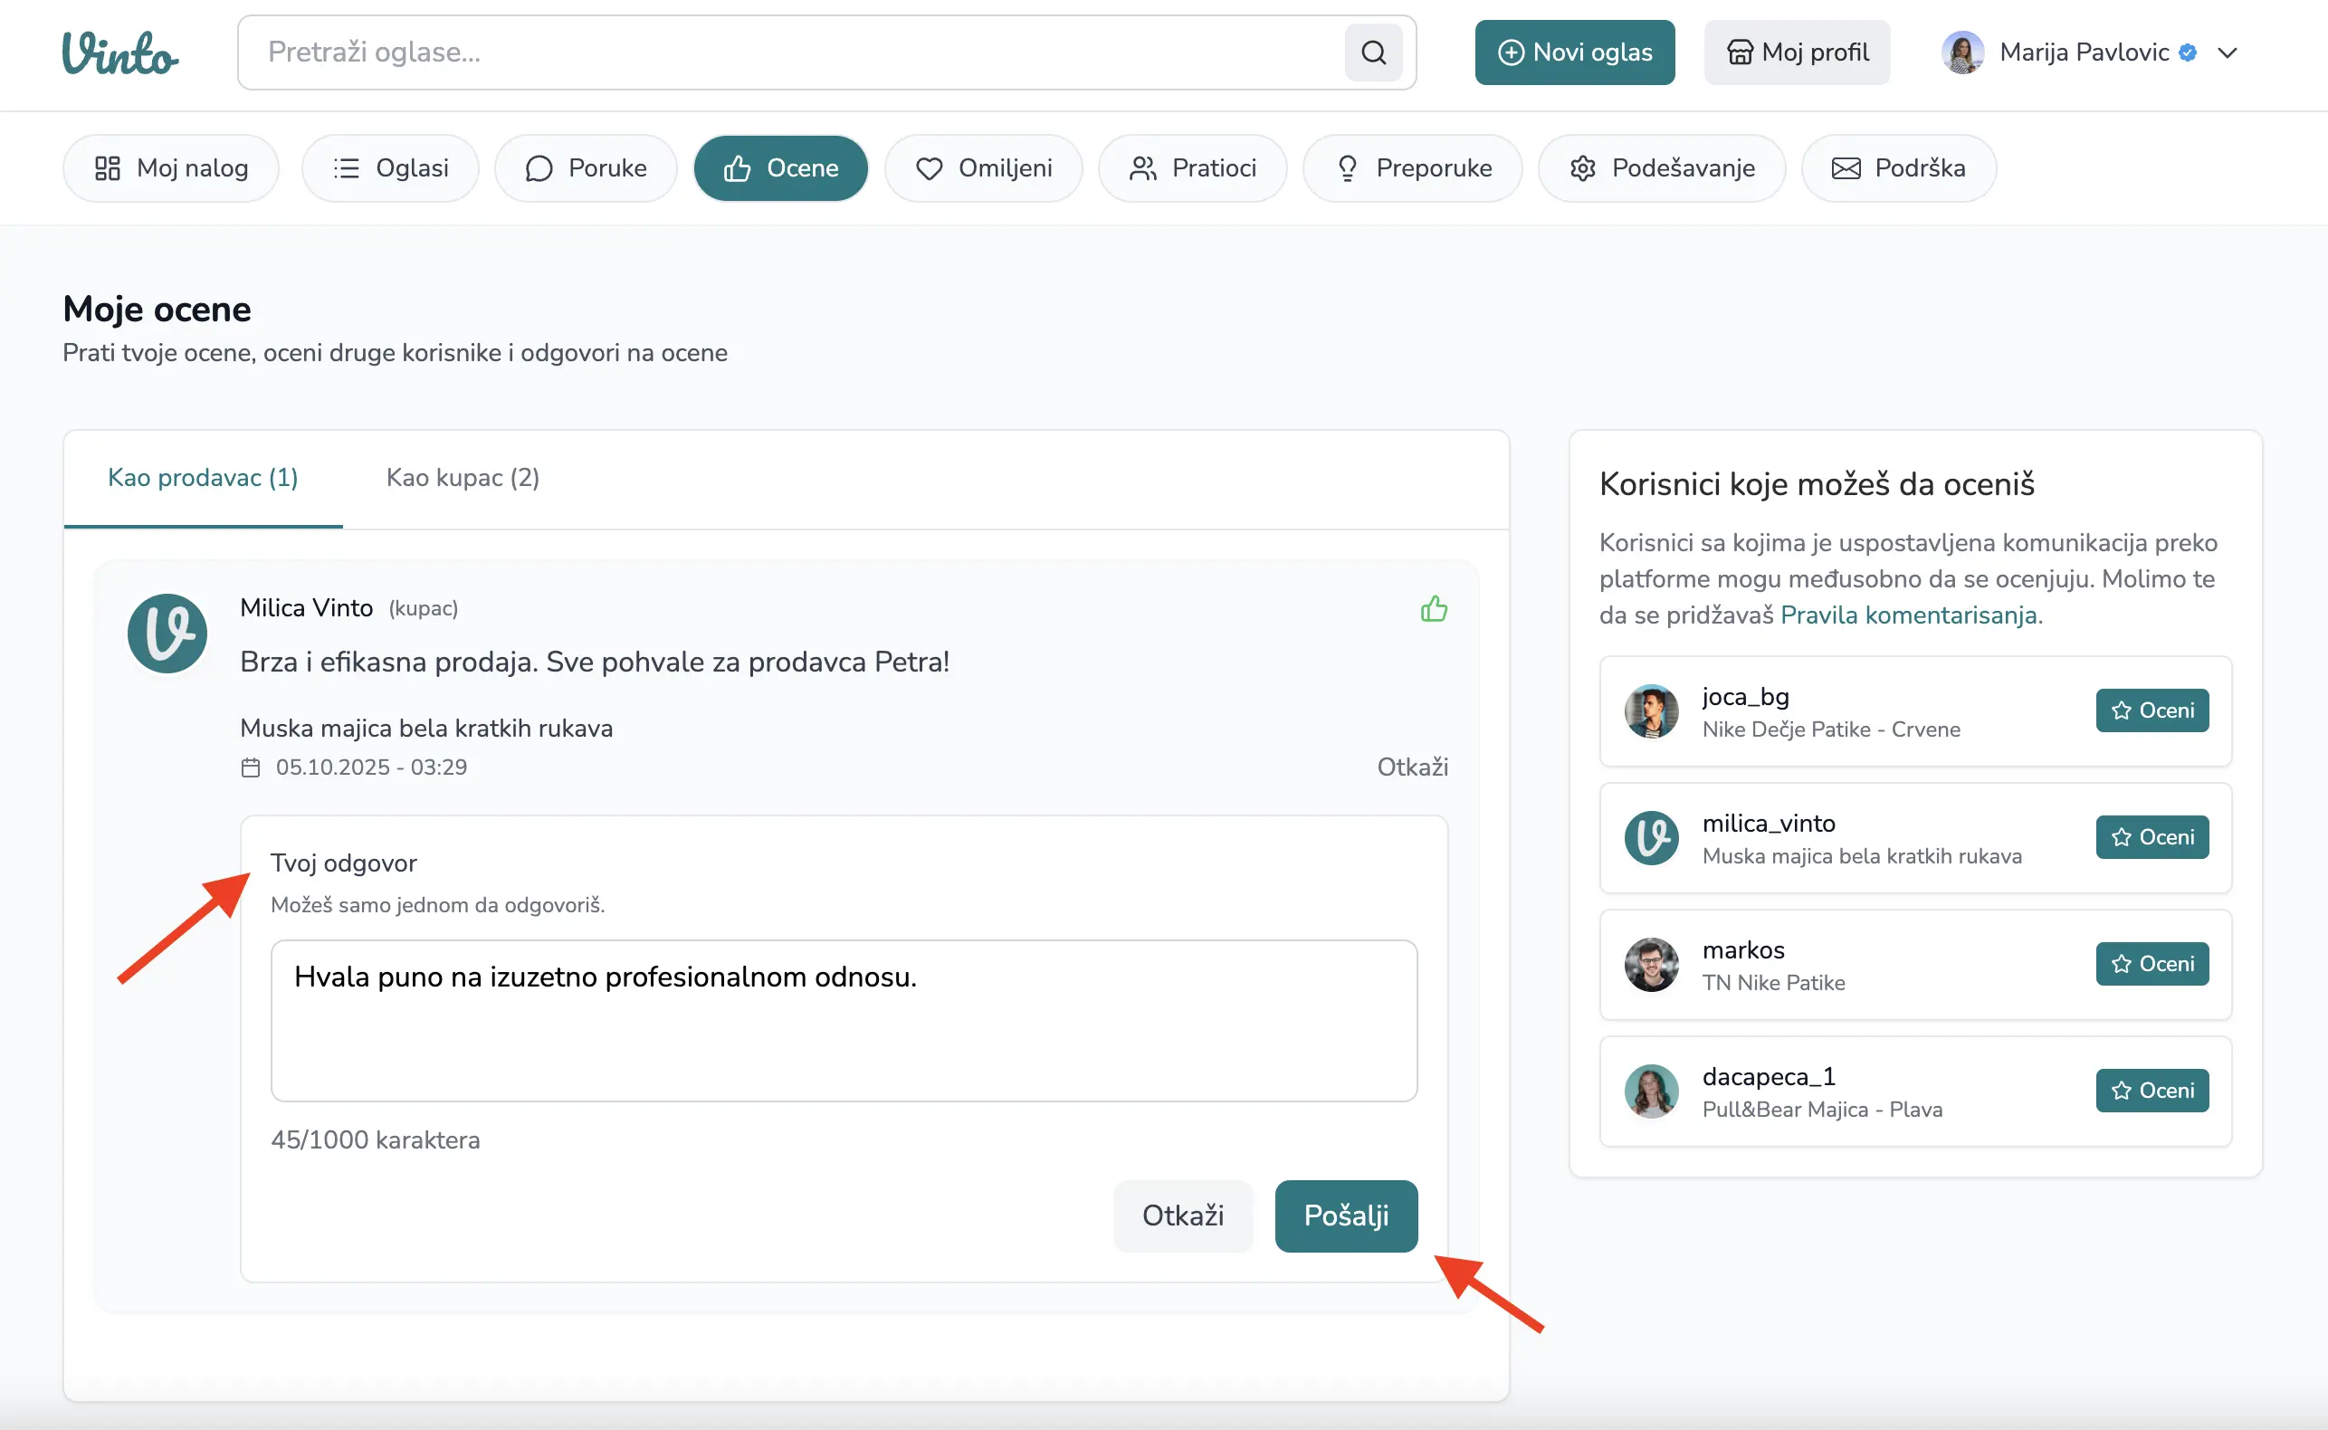
Task: Click the verified badge next to Marija Pavlovic
Action: click(x=2187, y=53)
